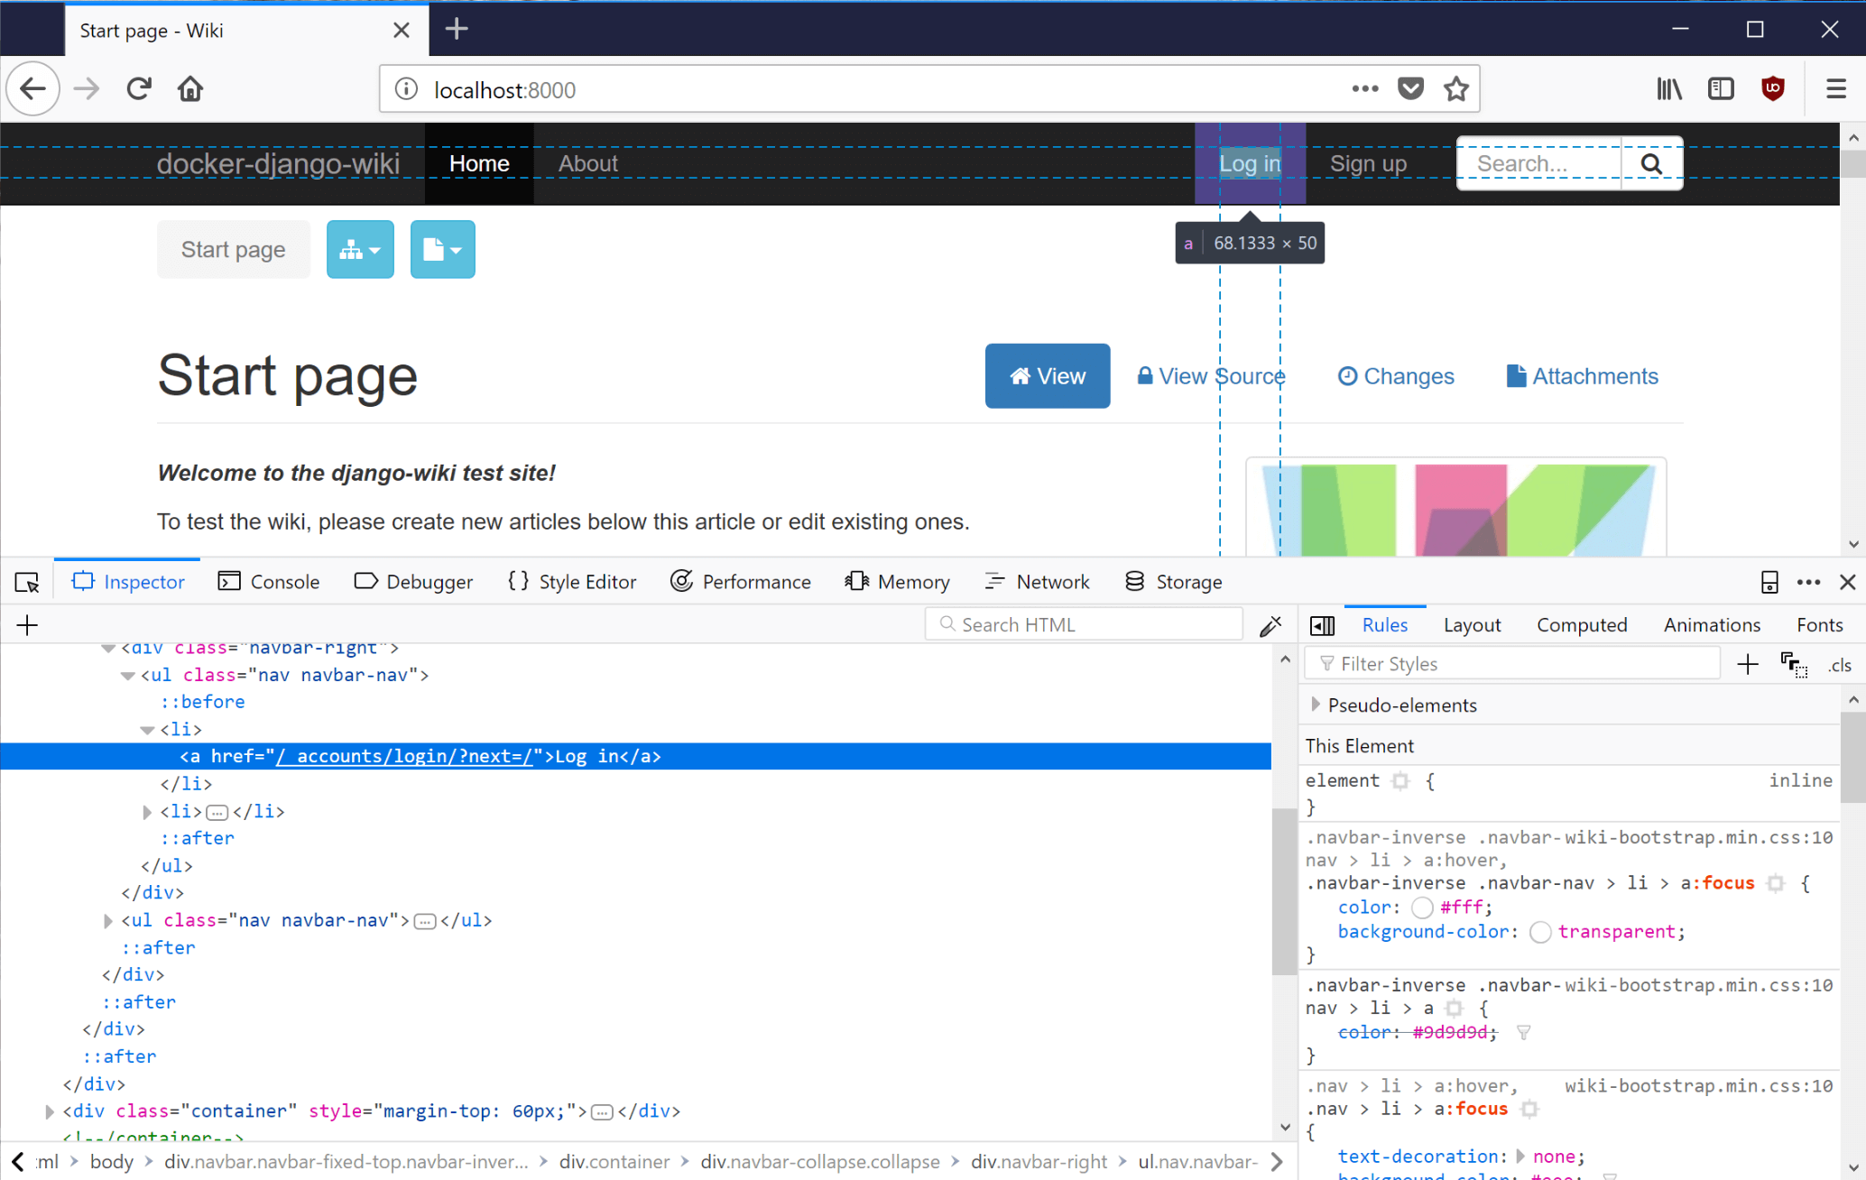1866x1180 pixels.
Task: Show sidebars icon in browser toolbar
Action: click(x=1721, y=89)
